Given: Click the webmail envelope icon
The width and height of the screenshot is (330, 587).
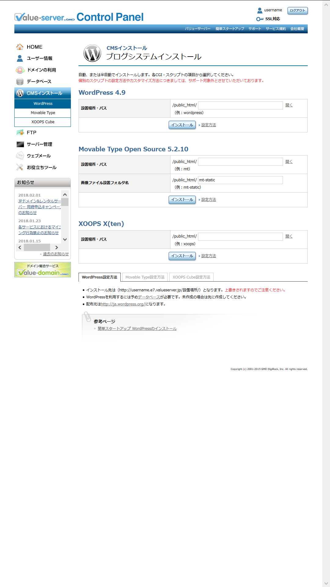Looking at the screenshot, I should coord(20,156).
